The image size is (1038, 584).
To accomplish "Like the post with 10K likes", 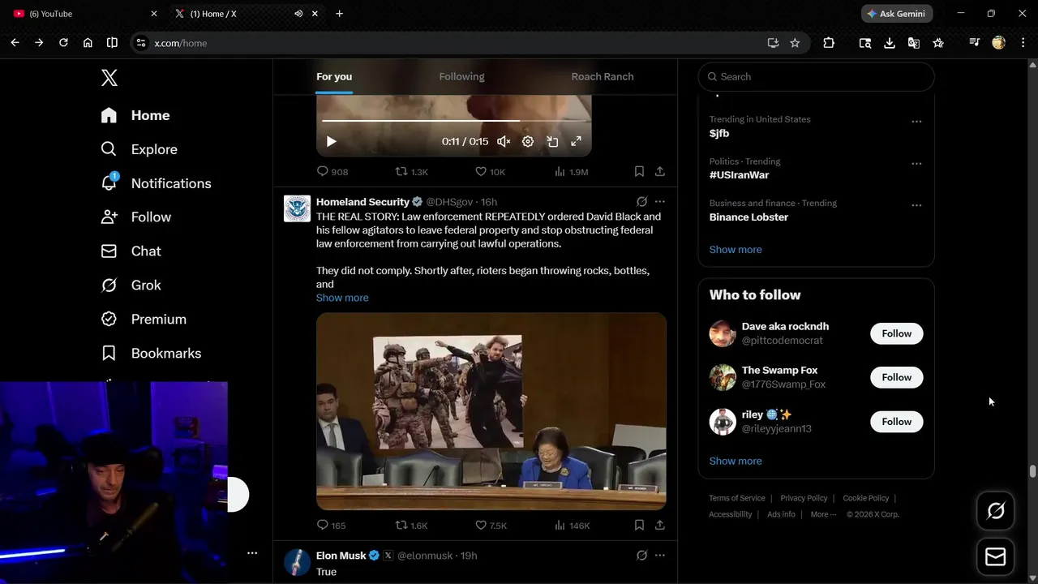I will pyautogui.click(x=490, y=172).
